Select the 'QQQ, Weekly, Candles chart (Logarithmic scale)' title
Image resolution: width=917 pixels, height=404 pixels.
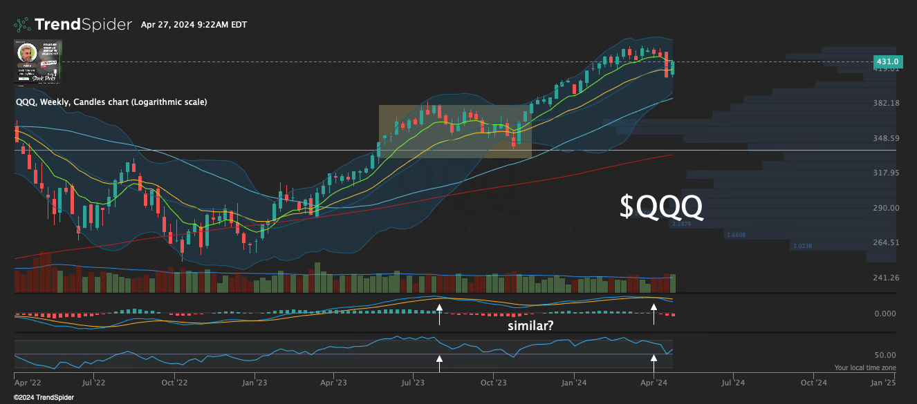point(111,102)
